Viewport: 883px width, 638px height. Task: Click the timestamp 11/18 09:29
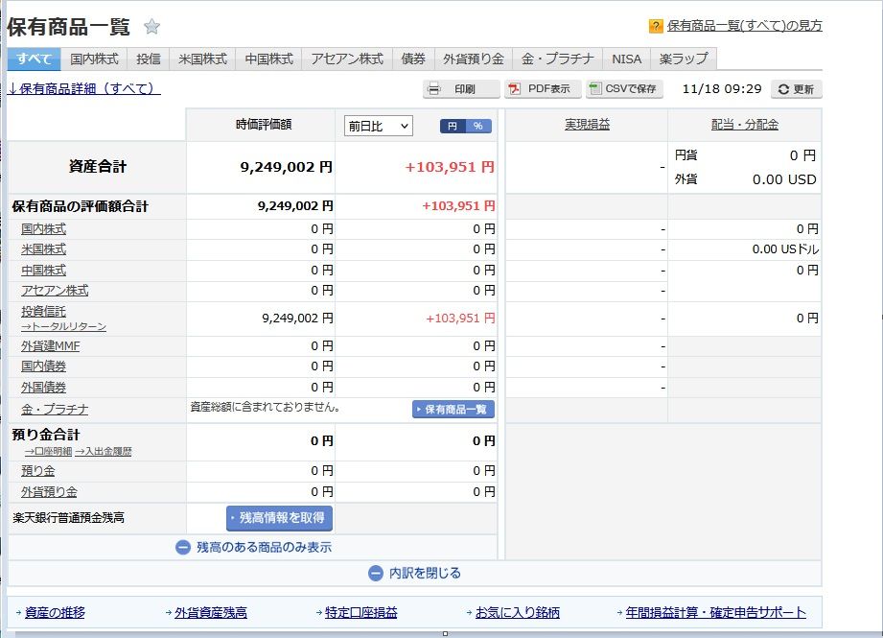click(x=722, y=89)
